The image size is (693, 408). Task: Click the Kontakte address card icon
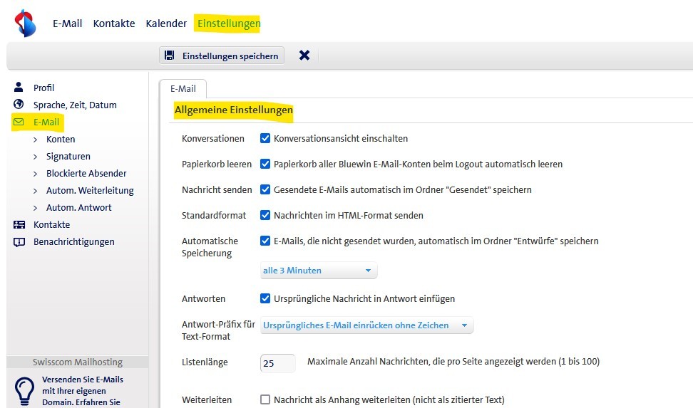tap(19, 224)
